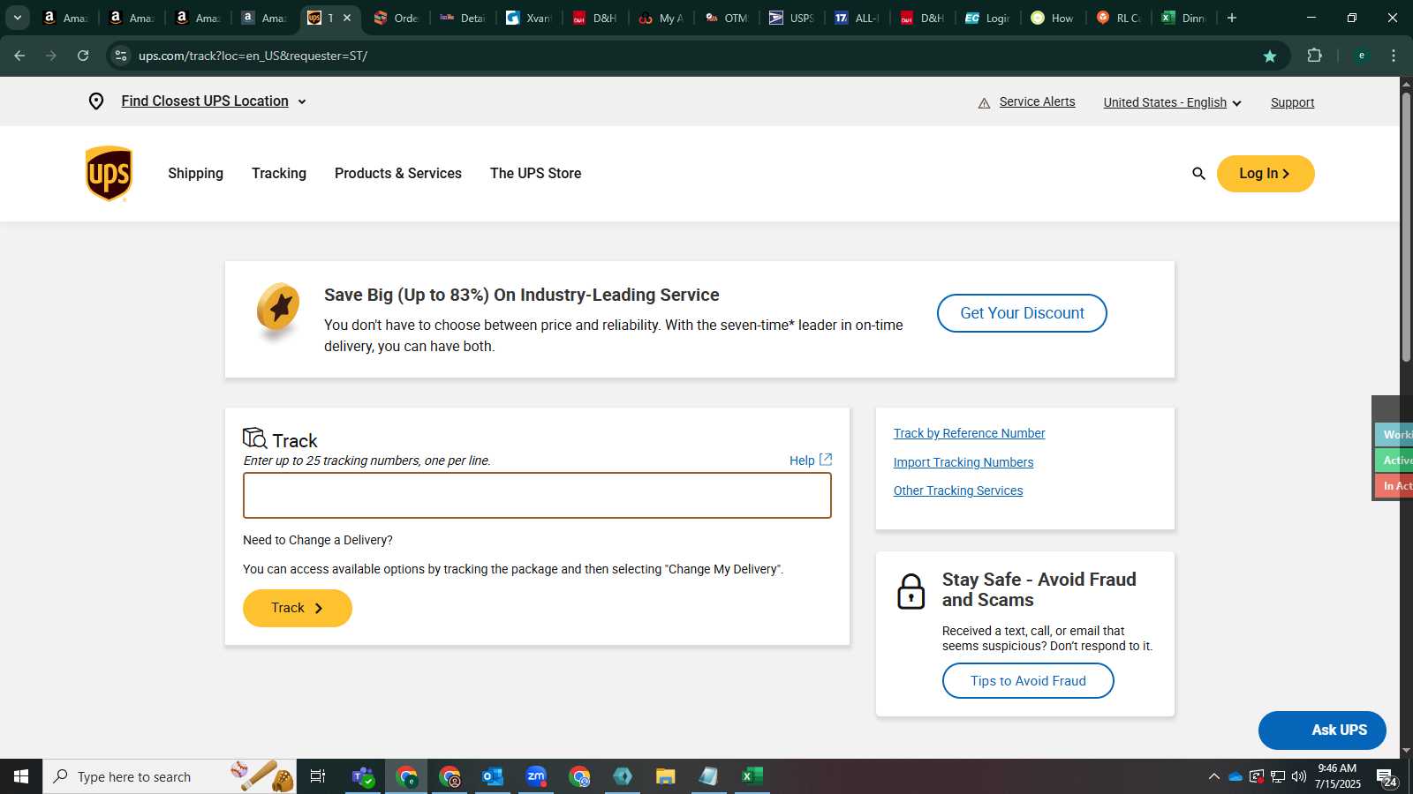Viewport: 1413px width, 794px height.
Task: Open File Explorer from taskbar
Action: tap(665, 776)
